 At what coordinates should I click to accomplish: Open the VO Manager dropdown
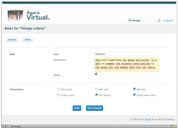coord(144,20)
